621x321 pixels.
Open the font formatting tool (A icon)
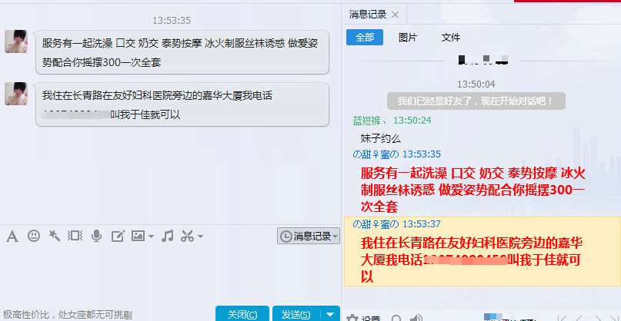coord(12,237)
